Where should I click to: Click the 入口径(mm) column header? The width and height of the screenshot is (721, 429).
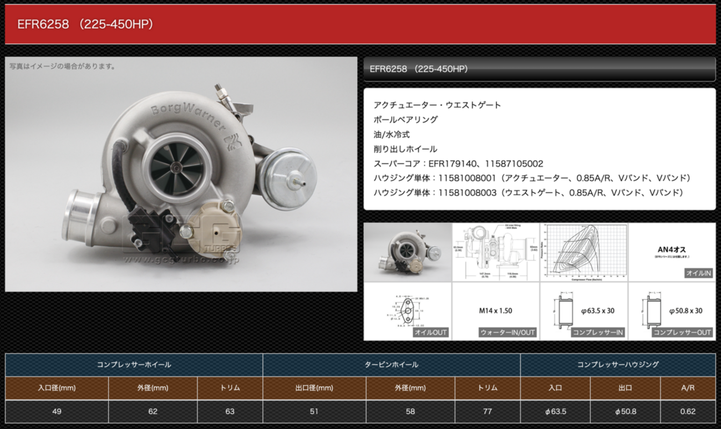point(57,388)
